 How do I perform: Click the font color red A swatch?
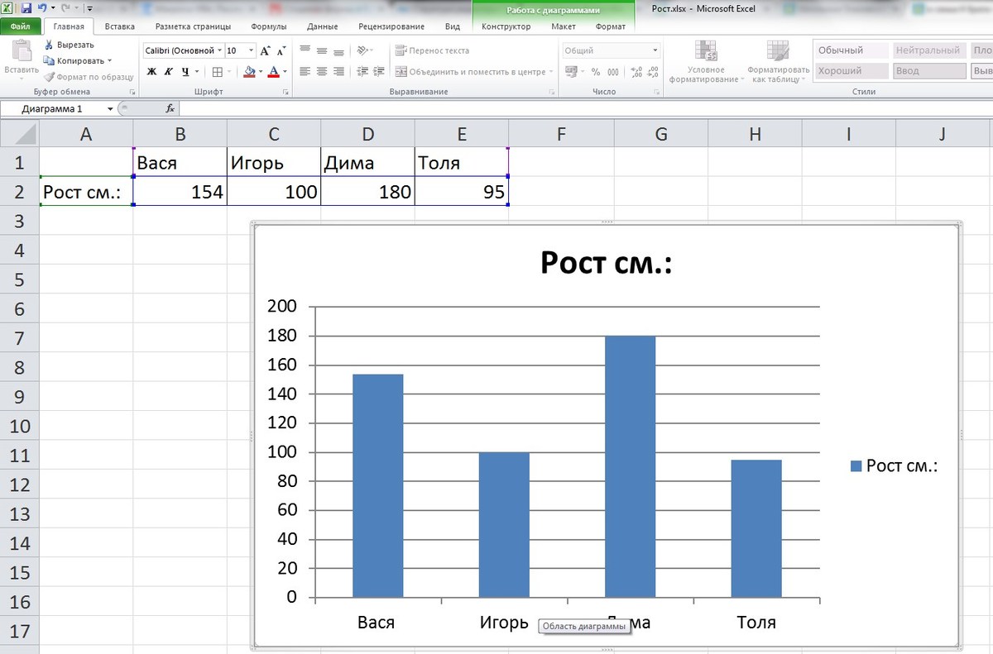click(274, 72)
